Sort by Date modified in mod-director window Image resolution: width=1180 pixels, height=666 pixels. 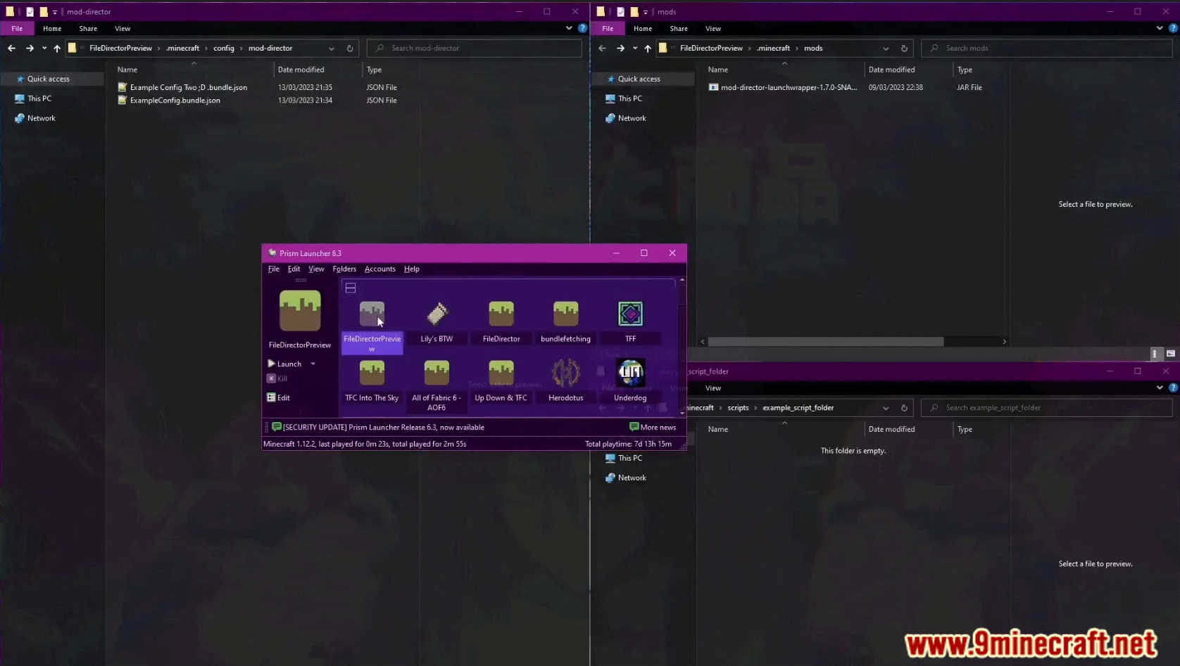click(301, 70)
